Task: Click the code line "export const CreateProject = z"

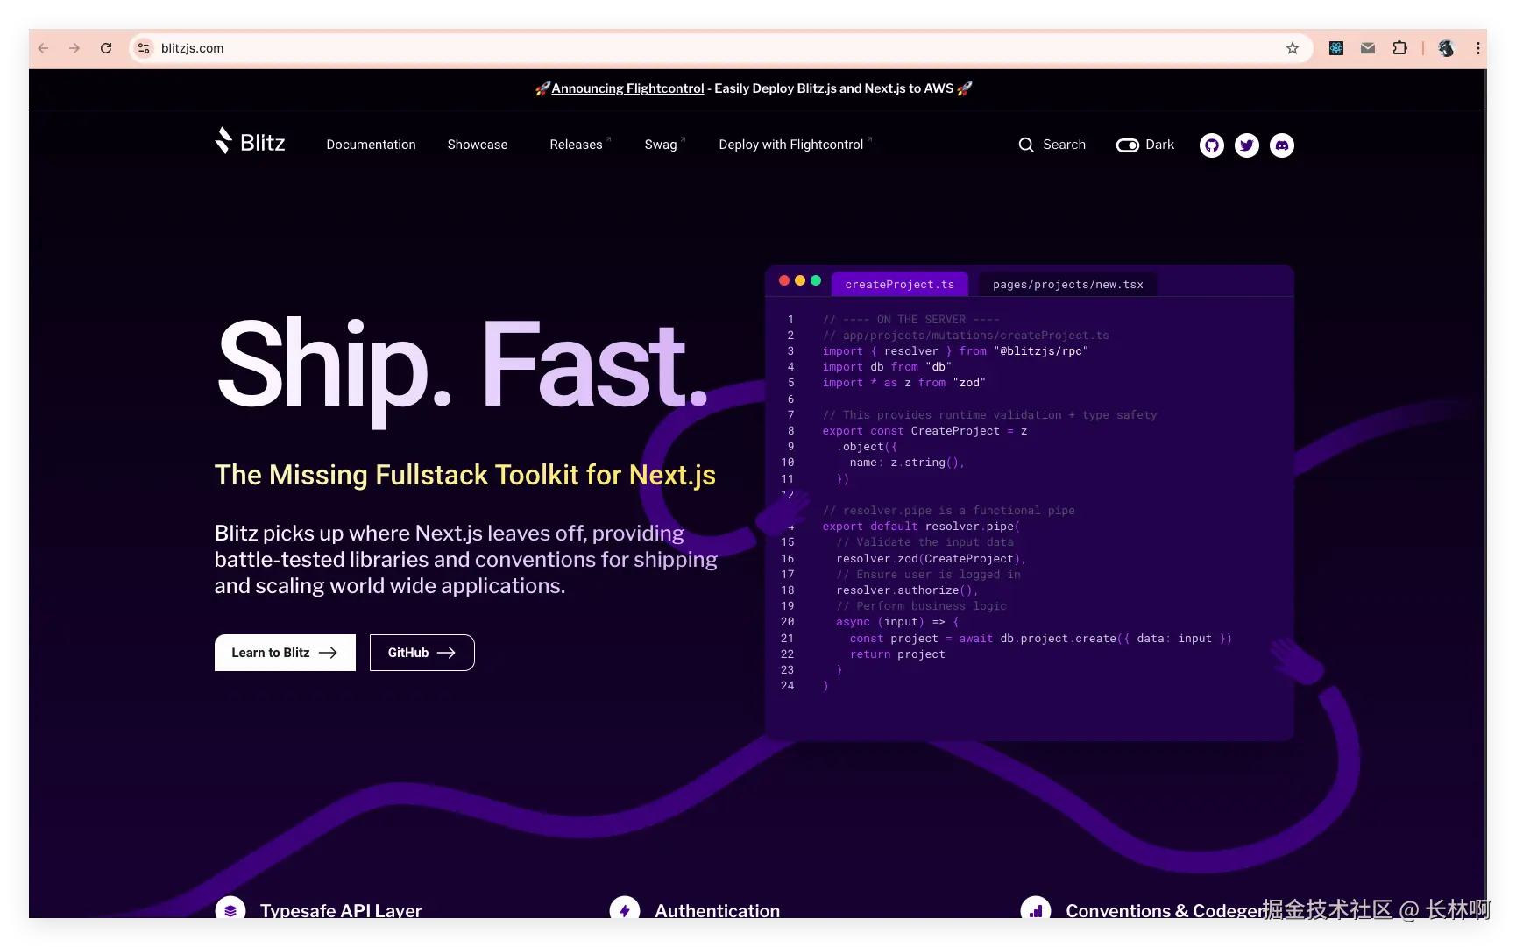Action: click(924, 431)
